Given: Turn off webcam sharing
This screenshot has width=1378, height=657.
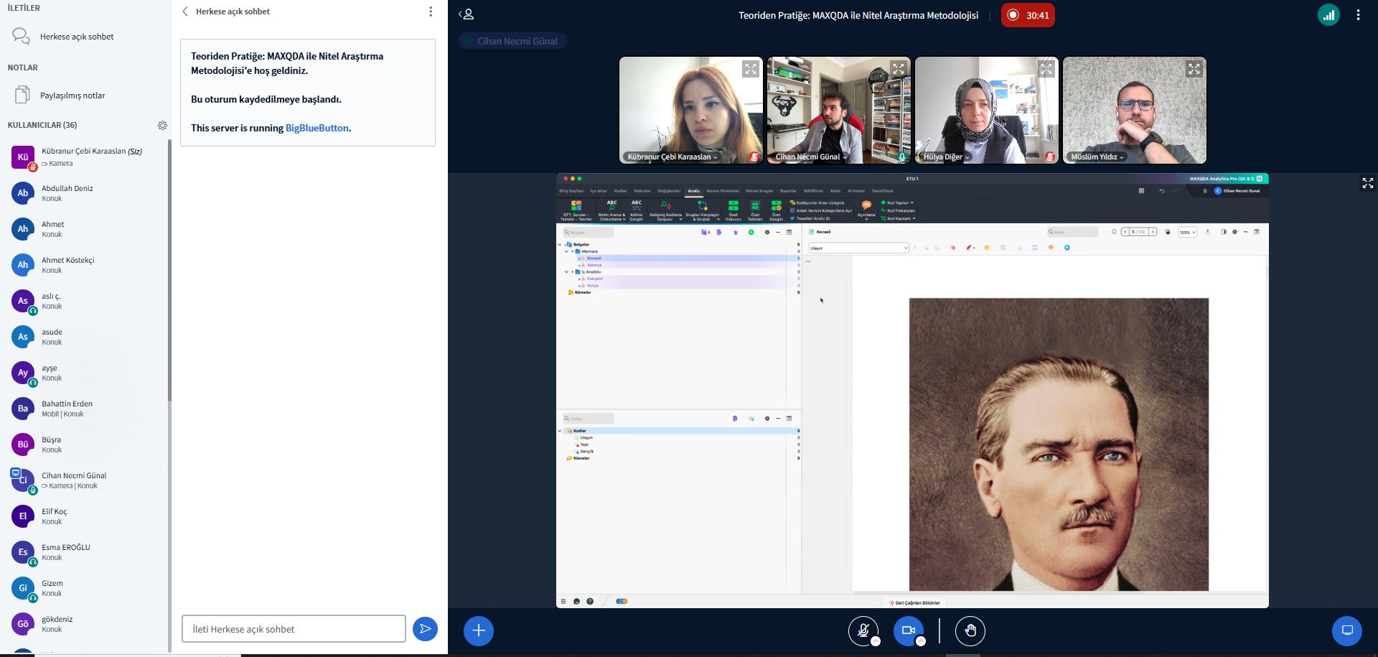Looking at the screenshot, I should pos(908,631).
